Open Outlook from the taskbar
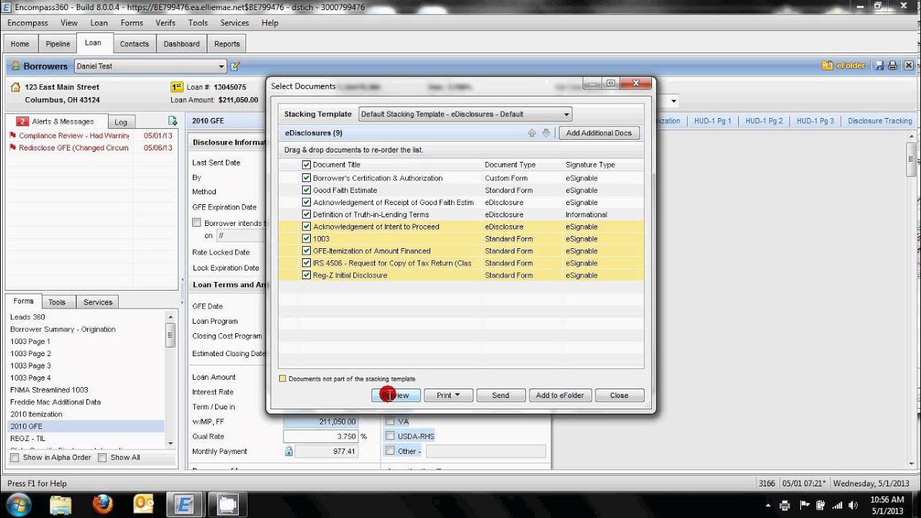921x518 pixels. [145, 504]
